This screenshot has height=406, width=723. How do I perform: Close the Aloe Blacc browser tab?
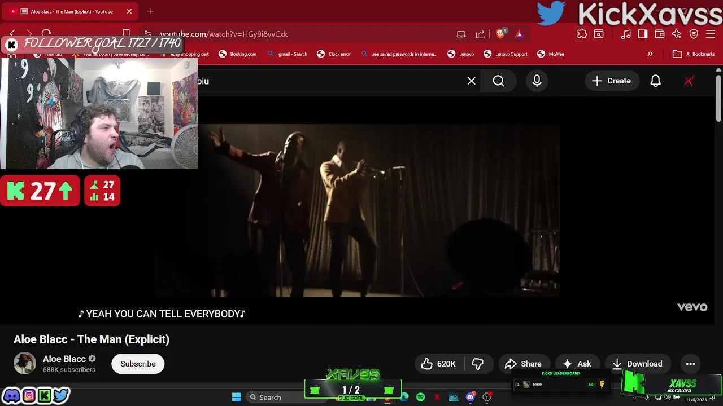[129, 11]
